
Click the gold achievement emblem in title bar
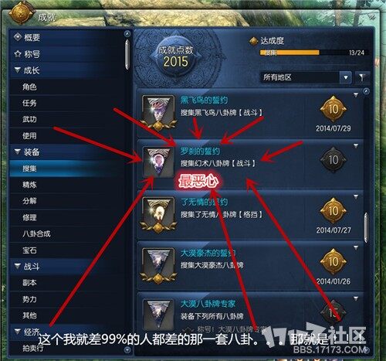tap(22, 12)
